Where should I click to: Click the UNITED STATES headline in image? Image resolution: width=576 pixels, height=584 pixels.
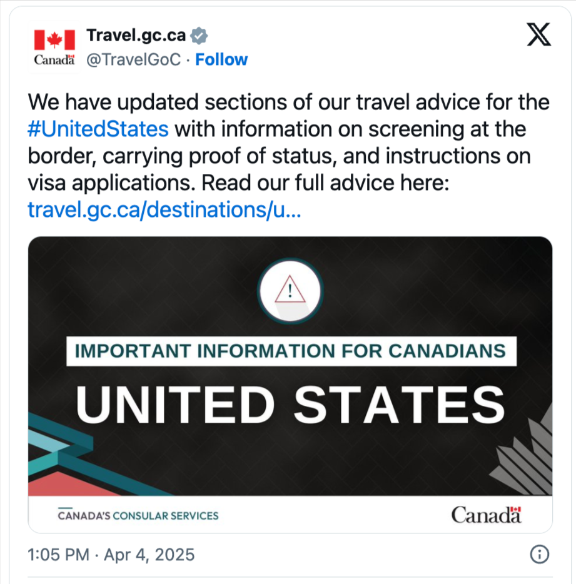[290, 405]
